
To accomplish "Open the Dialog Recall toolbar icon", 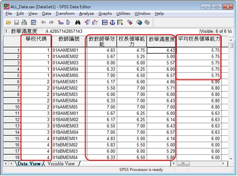I will pyautogui.click(x=34, y=23).
